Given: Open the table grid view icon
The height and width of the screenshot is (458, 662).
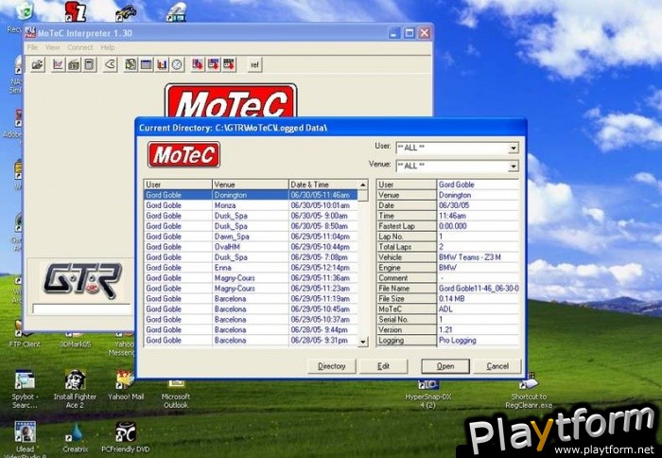Looking at the screenshot, I should pos(146,65).
